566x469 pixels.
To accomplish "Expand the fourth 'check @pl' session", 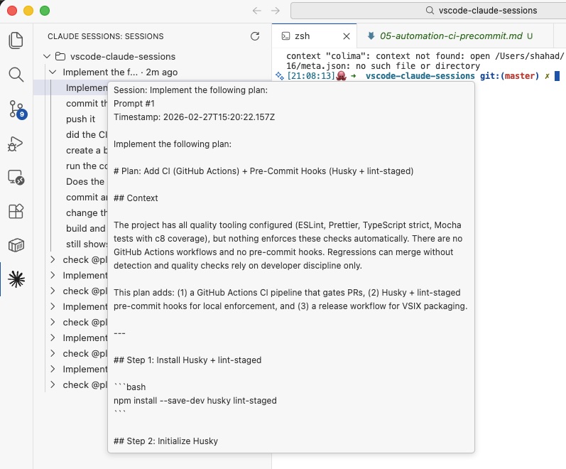I will (53, 353).
